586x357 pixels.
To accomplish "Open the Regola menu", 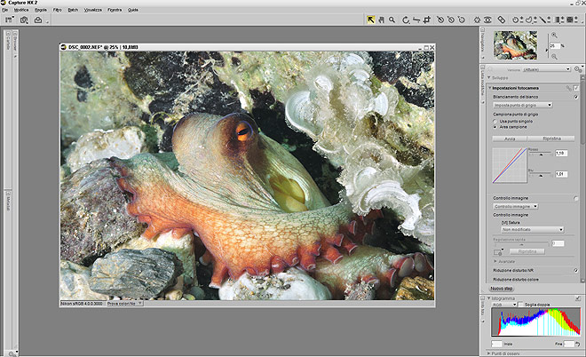I will (41, 10).
